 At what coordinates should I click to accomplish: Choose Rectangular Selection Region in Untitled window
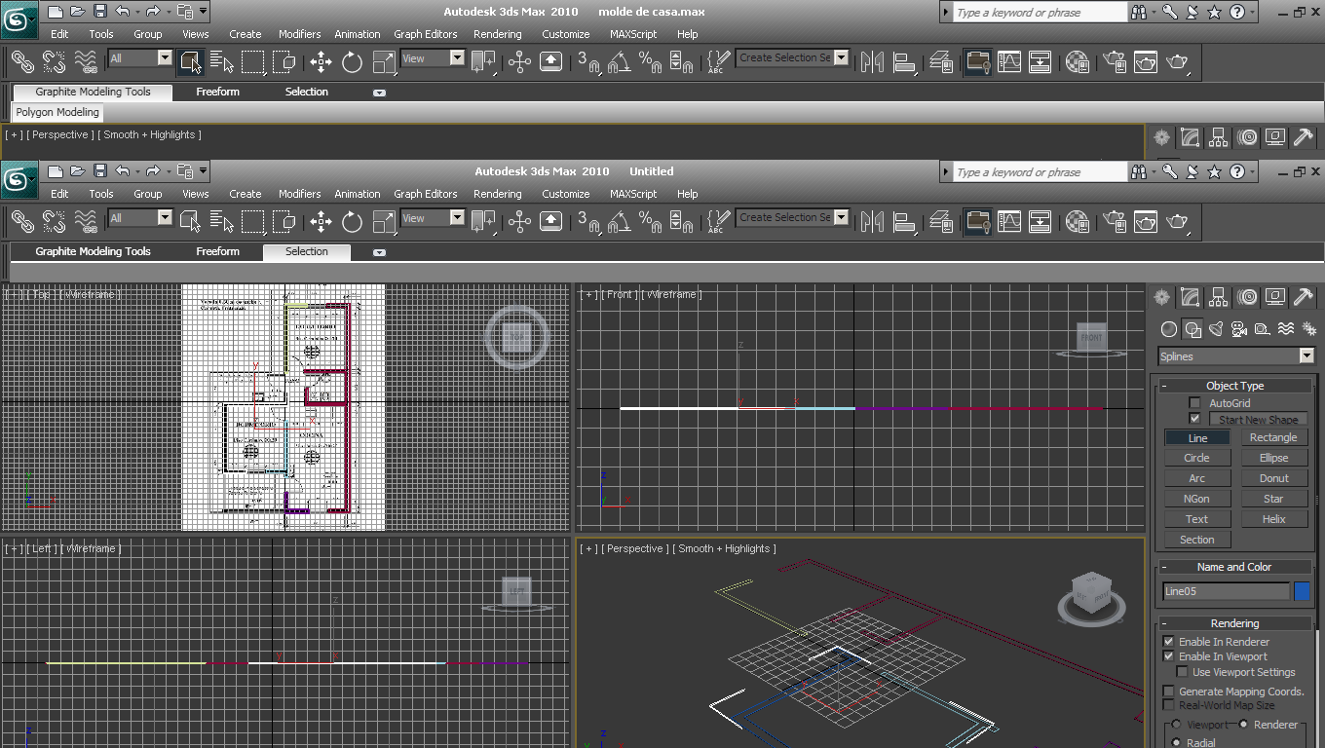point(253,222)
